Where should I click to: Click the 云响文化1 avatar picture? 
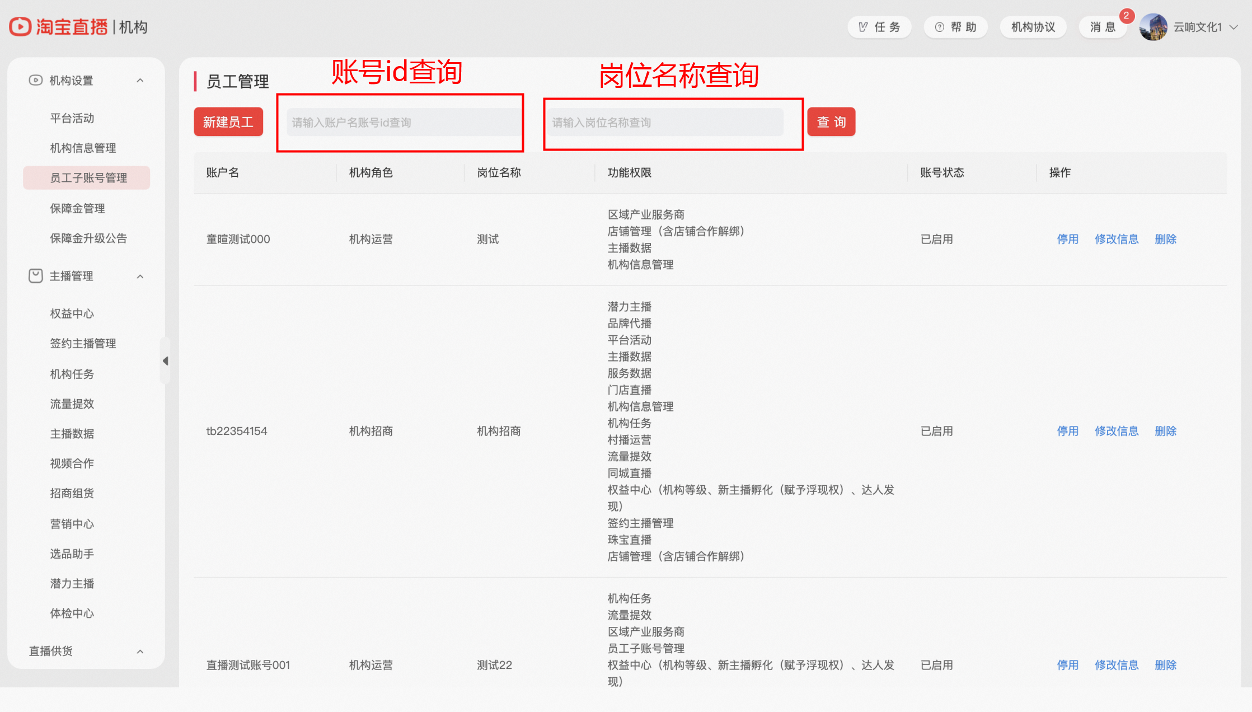1153,27
